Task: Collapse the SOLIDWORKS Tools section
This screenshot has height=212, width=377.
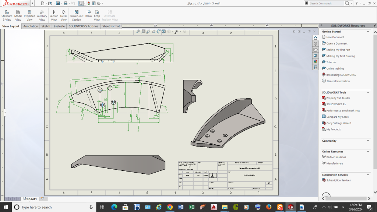Action: [368, 92]
